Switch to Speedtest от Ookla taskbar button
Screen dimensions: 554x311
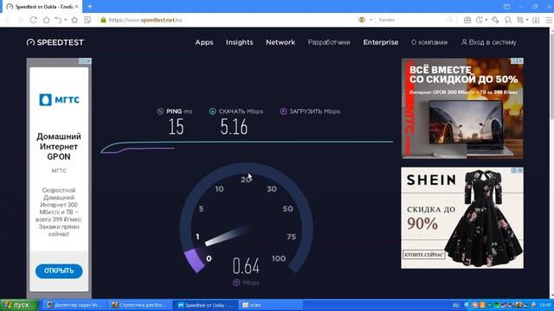(206, 305)
